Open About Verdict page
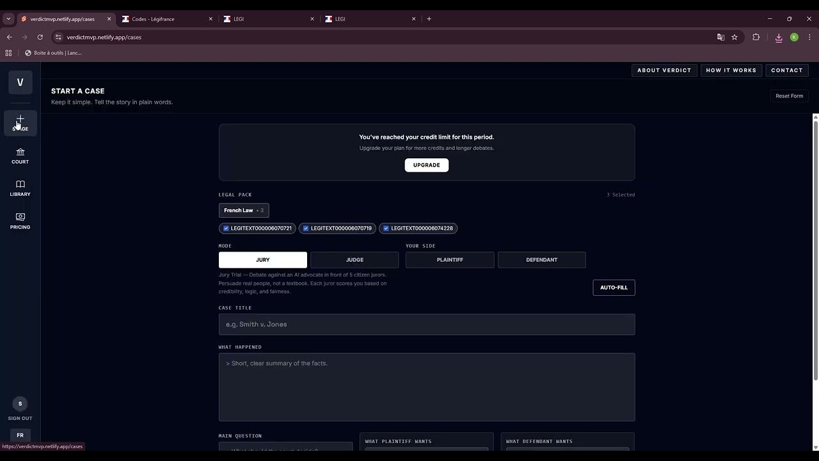819x461 pixels. coord(664,70)
